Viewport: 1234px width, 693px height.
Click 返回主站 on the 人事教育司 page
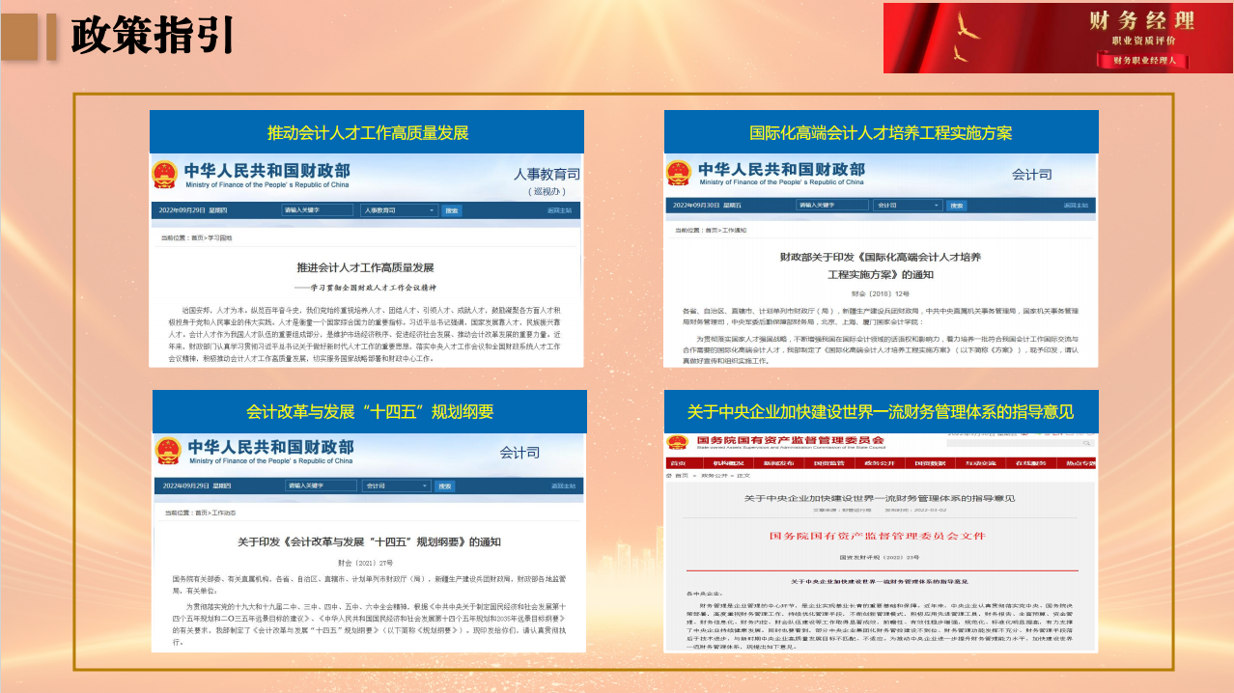pyautogui.click(x=560, y=209)
